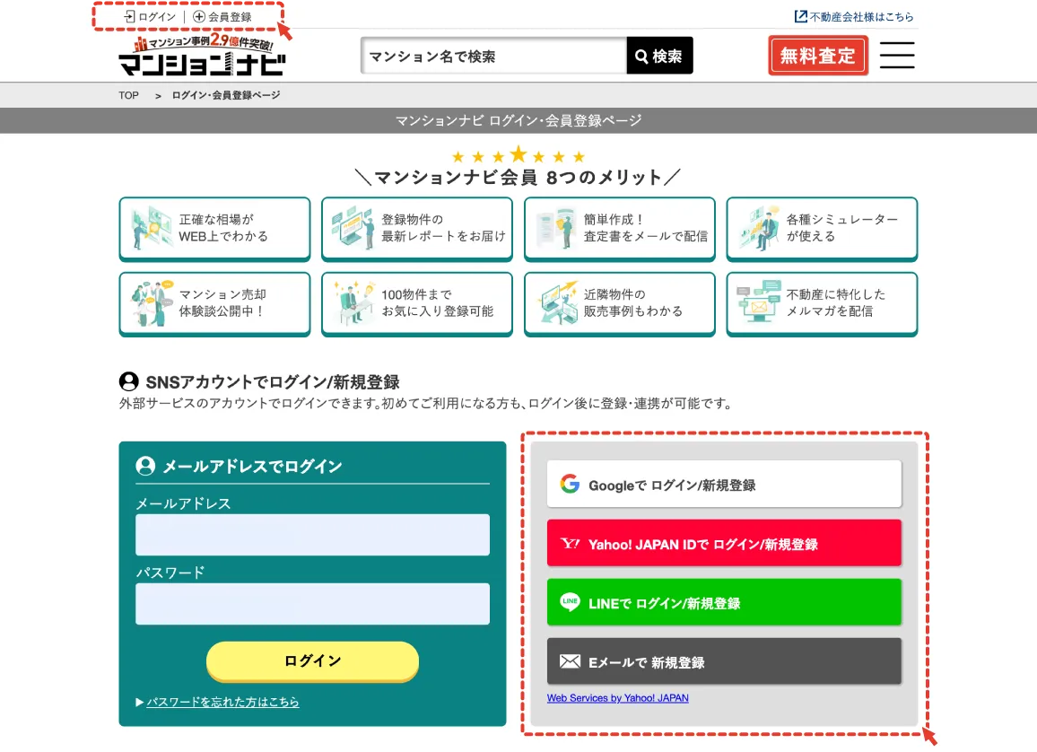
Task: Click the magnifier icon in 検索 button
Action: pos(641,57)
